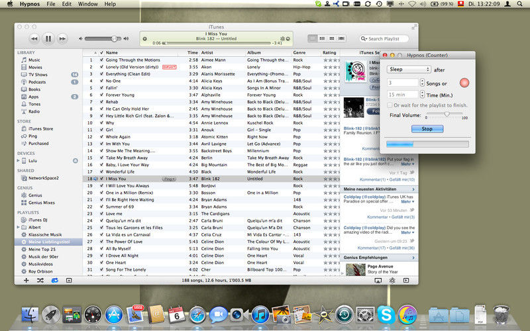530x331 pixels.
Task: Open Podcasts in sidebar
Action: 37,82
